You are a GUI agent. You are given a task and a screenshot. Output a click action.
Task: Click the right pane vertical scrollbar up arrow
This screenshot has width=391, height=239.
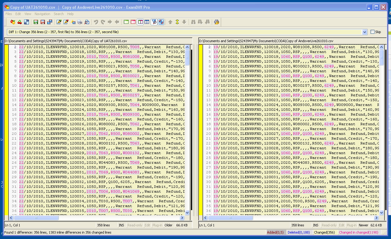(382, 47)
